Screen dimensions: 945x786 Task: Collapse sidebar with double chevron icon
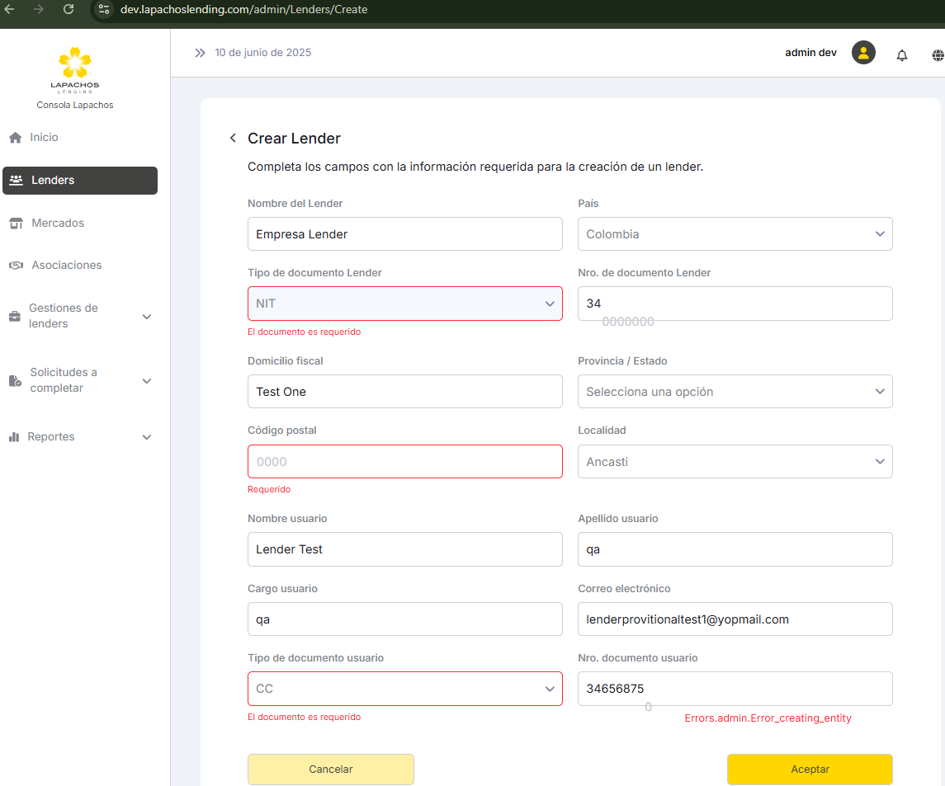(x=200, y=53)
